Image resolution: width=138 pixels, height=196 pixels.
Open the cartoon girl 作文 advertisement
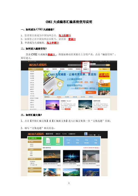tap(104, 83)
